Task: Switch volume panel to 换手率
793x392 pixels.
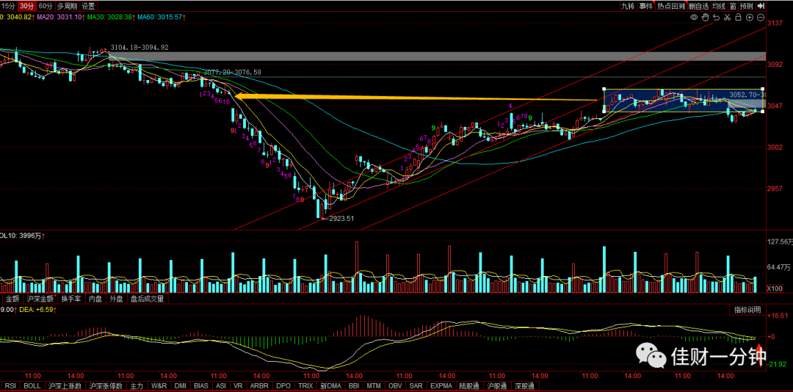Action: tap(70, 299)
